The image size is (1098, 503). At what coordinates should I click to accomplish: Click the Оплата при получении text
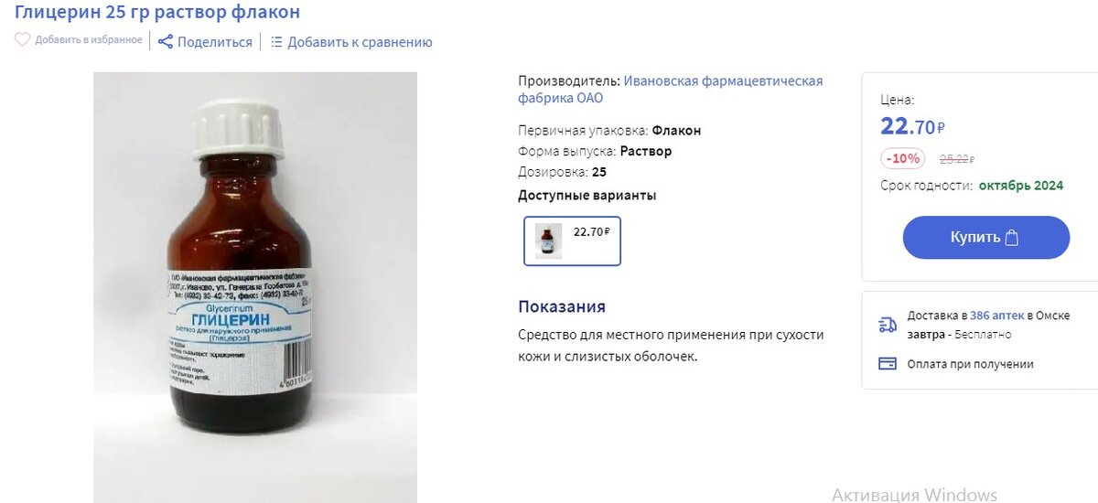[x=970, y=364]
